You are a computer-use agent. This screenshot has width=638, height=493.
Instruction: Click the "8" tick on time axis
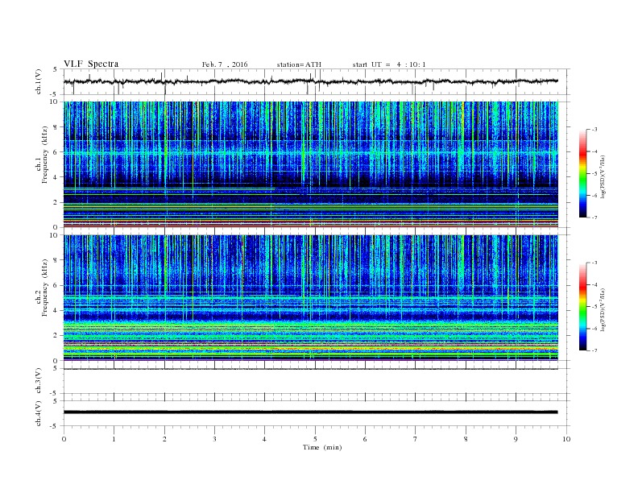point(466,439)
